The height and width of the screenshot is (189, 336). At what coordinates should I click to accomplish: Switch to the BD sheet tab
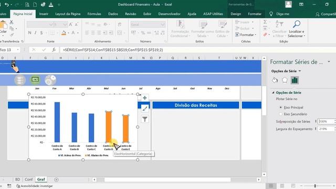[x=17, y=180]
